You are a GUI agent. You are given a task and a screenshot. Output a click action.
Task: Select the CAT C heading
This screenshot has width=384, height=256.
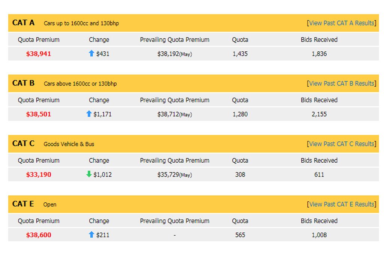[x=23, y=144]
